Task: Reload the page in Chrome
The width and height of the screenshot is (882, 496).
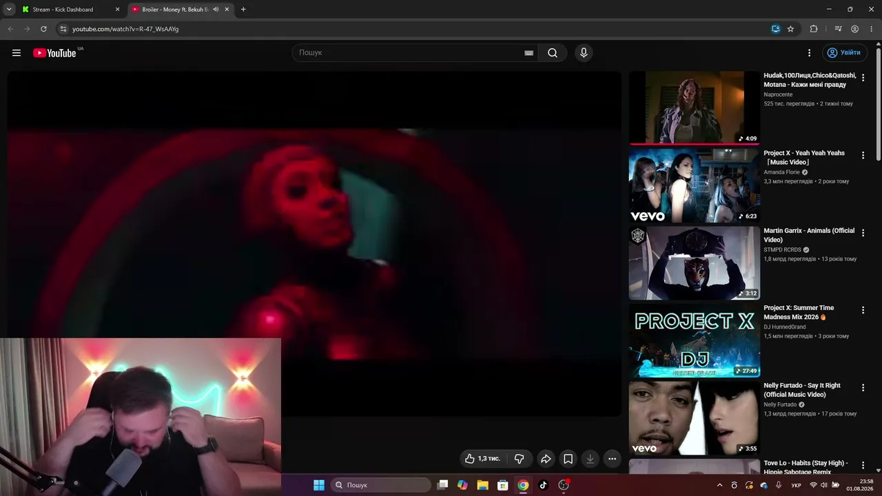Action: pos(43,29)
